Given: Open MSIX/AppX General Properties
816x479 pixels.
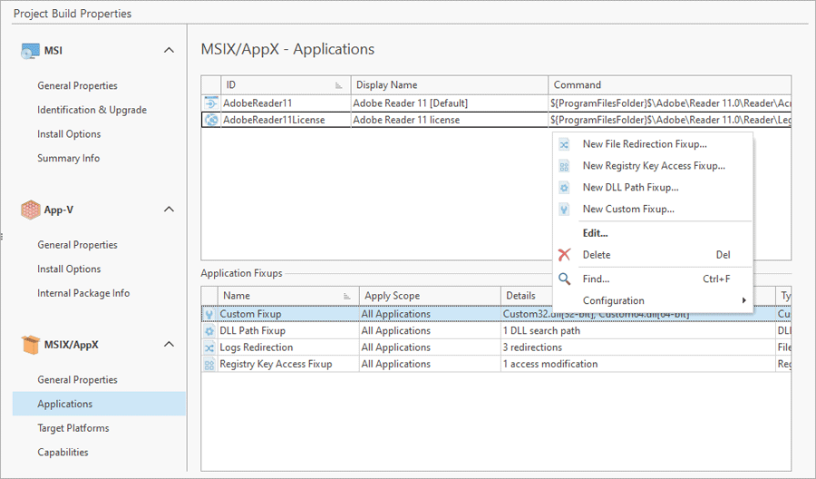Looking at the screenshot, I should point(77,379).
